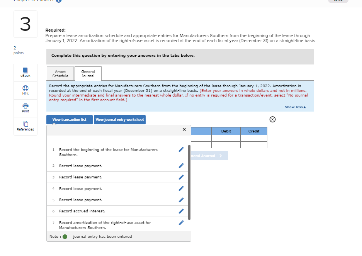The height and width of the screenshot is (256, 362).
Task: Open the View transaction list
Action: point(69,120)
